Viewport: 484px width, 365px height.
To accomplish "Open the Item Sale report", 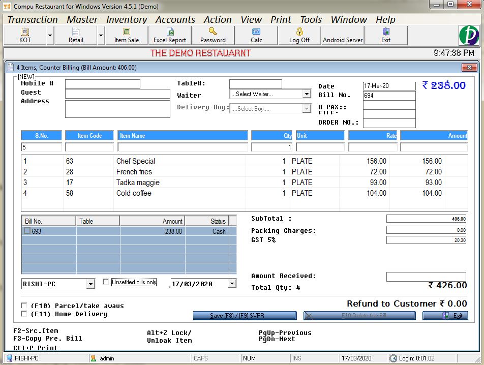I will click(x=126, y=36).
